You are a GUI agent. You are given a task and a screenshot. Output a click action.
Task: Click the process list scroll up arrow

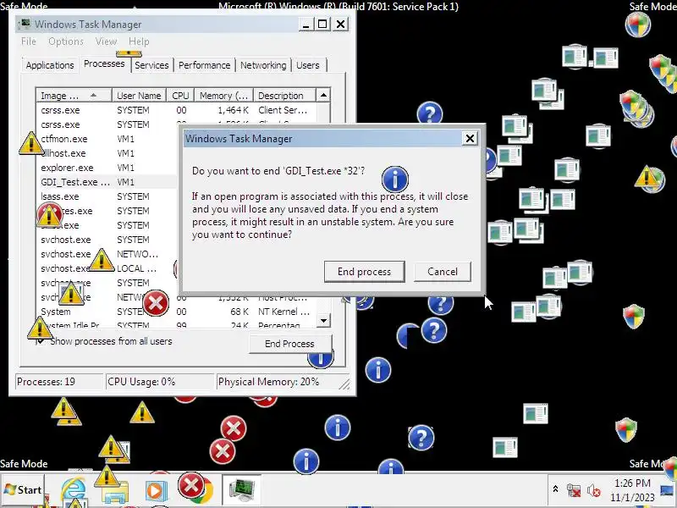[323, 95]
